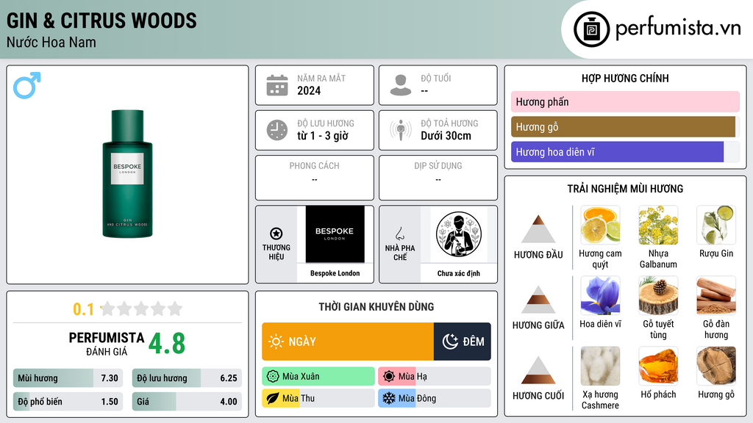Click the purple Hương hoa diên vĩ bar

617,152
